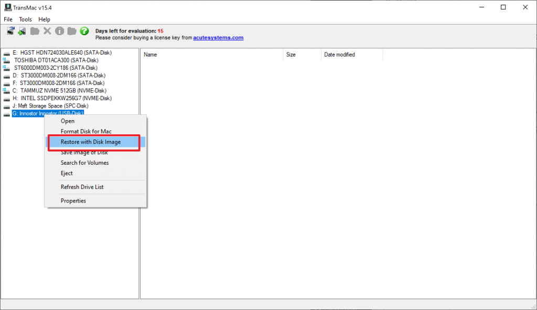Select D: ST3000DM008-2DM166 drive
This screenshot has width=537, height=310.
point(59,76)
